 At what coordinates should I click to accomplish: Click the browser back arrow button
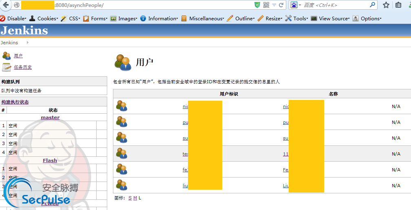(x=7, y=5)
